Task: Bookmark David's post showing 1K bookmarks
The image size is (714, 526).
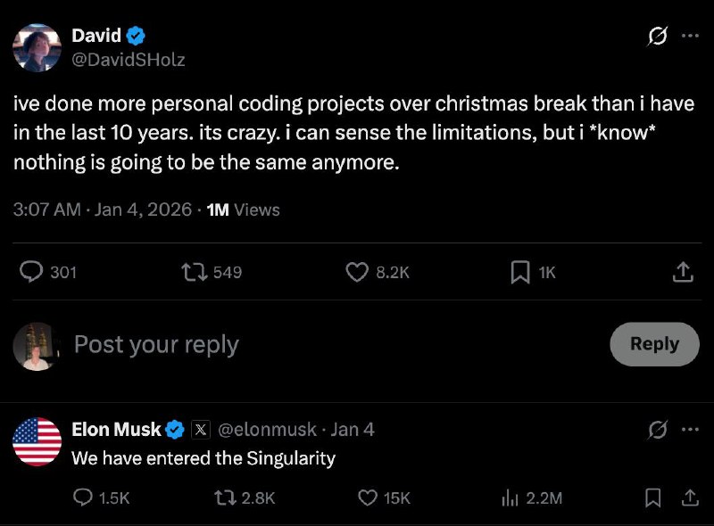Action: point(520,272)
